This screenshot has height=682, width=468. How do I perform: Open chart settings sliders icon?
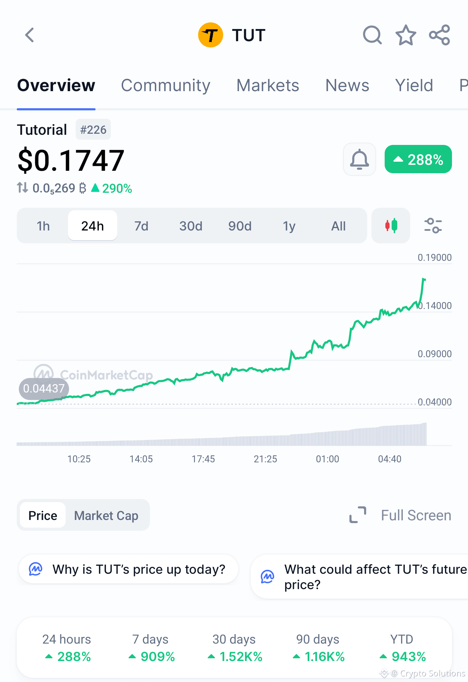(x=433, y=226)
